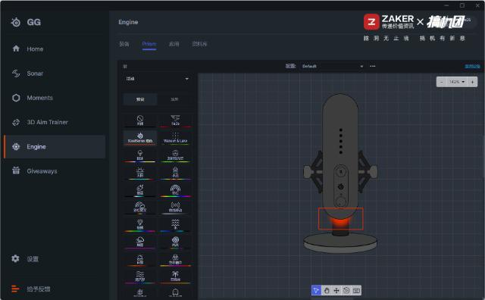The image size is (485, 300).
Task: Switch to the Prism tab
Action: 149,44
